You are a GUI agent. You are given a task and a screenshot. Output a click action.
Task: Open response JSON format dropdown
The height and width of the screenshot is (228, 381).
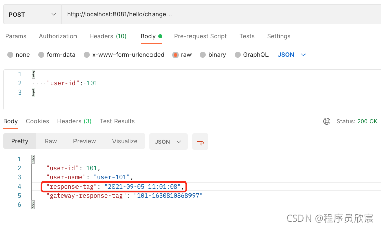pos(168,142)
